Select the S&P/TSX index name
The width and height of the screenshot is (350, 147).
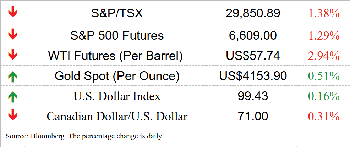point(117,13)
